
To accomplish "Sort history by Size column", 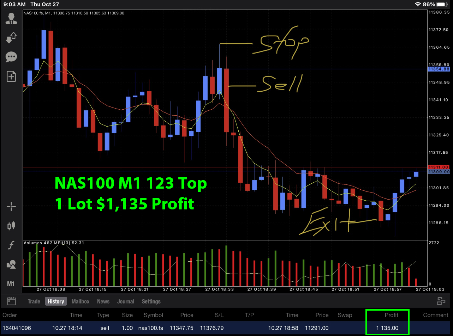I will [127, 315].
